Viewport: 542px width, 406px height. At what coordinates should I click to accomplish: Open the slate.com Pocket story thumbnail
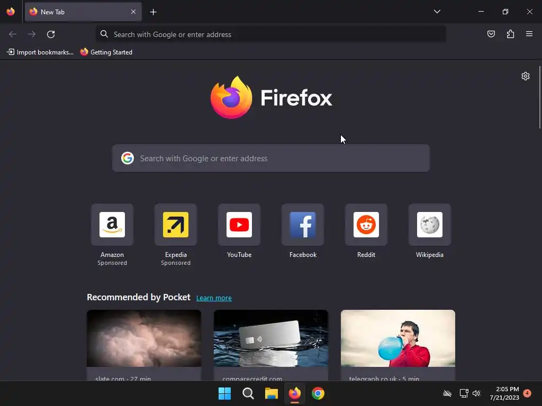click(144, 338)
